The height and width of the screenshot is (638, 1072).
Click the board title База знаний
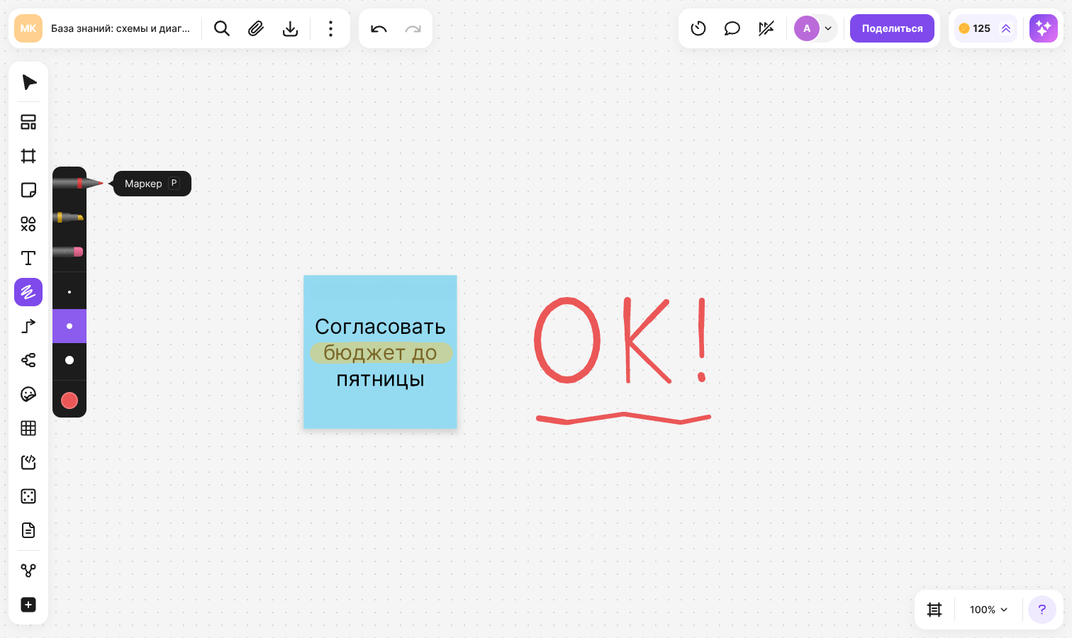[x=121, y=28]
